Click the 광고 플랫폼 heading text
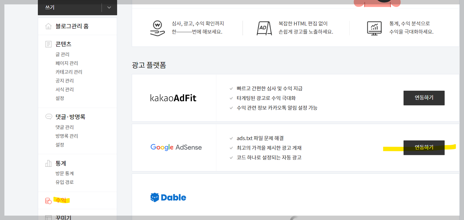464x220 pixels. click(149, 65)
